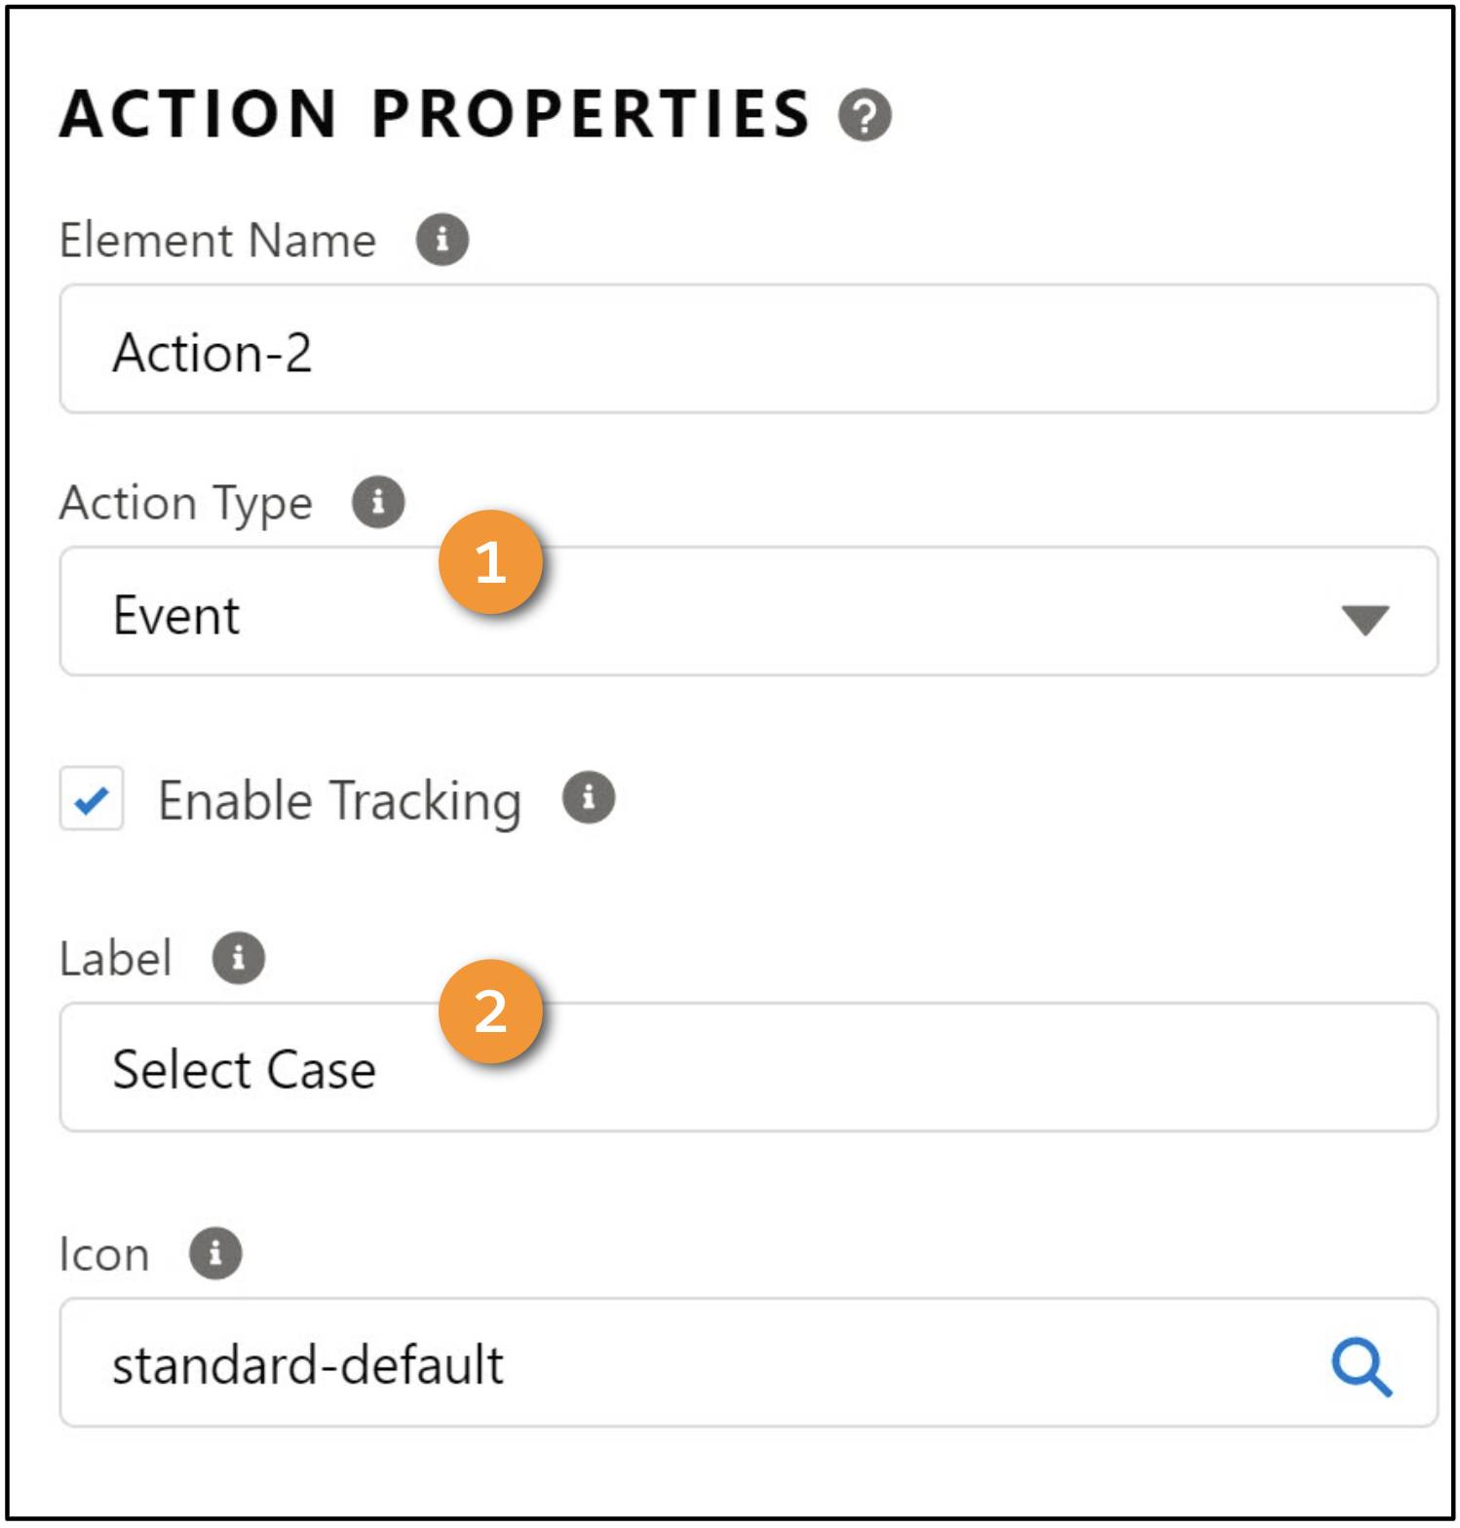Click the Action Type label text
This screenshot has width=1460, height=1528.
[x=186, y=505]
